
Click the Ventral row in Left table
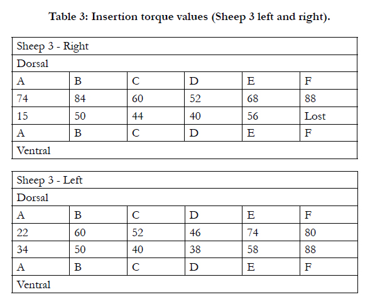coord(185,284)
